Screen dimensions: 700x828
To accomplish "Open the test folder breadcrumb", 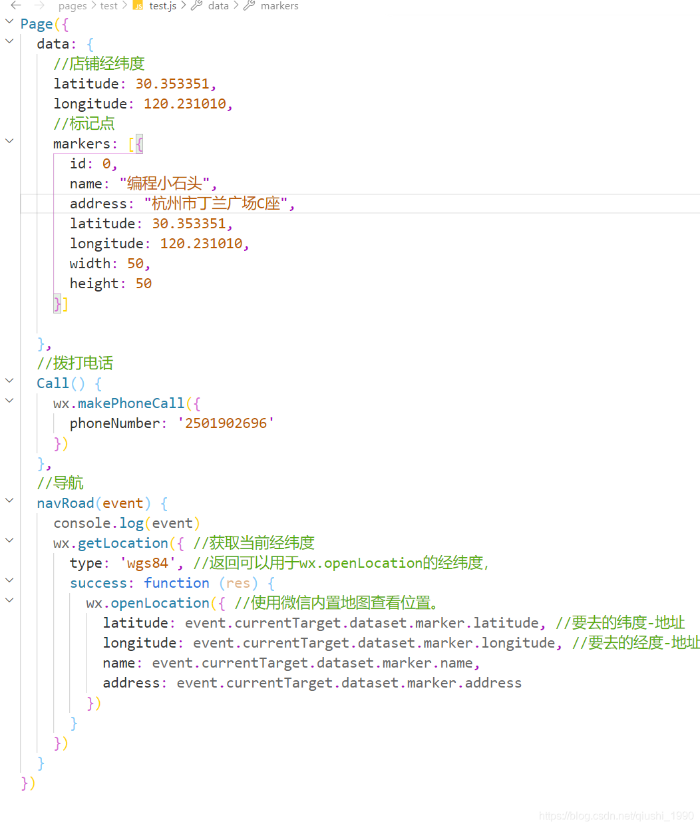I will tap(108, 6).
